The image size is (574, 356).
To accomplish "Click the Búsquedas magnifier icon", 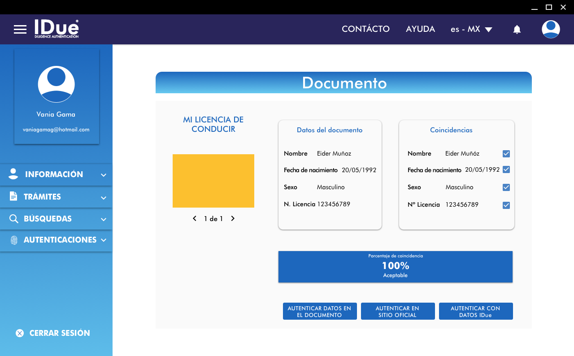I will point(14,219).
